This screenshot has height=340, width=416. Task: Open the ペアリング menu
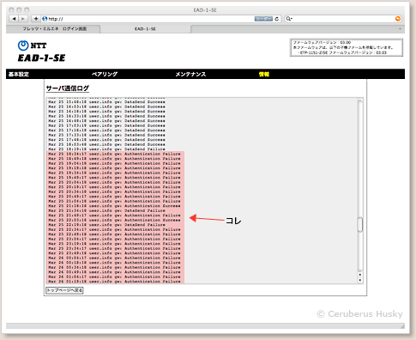(x=105, y=74)
